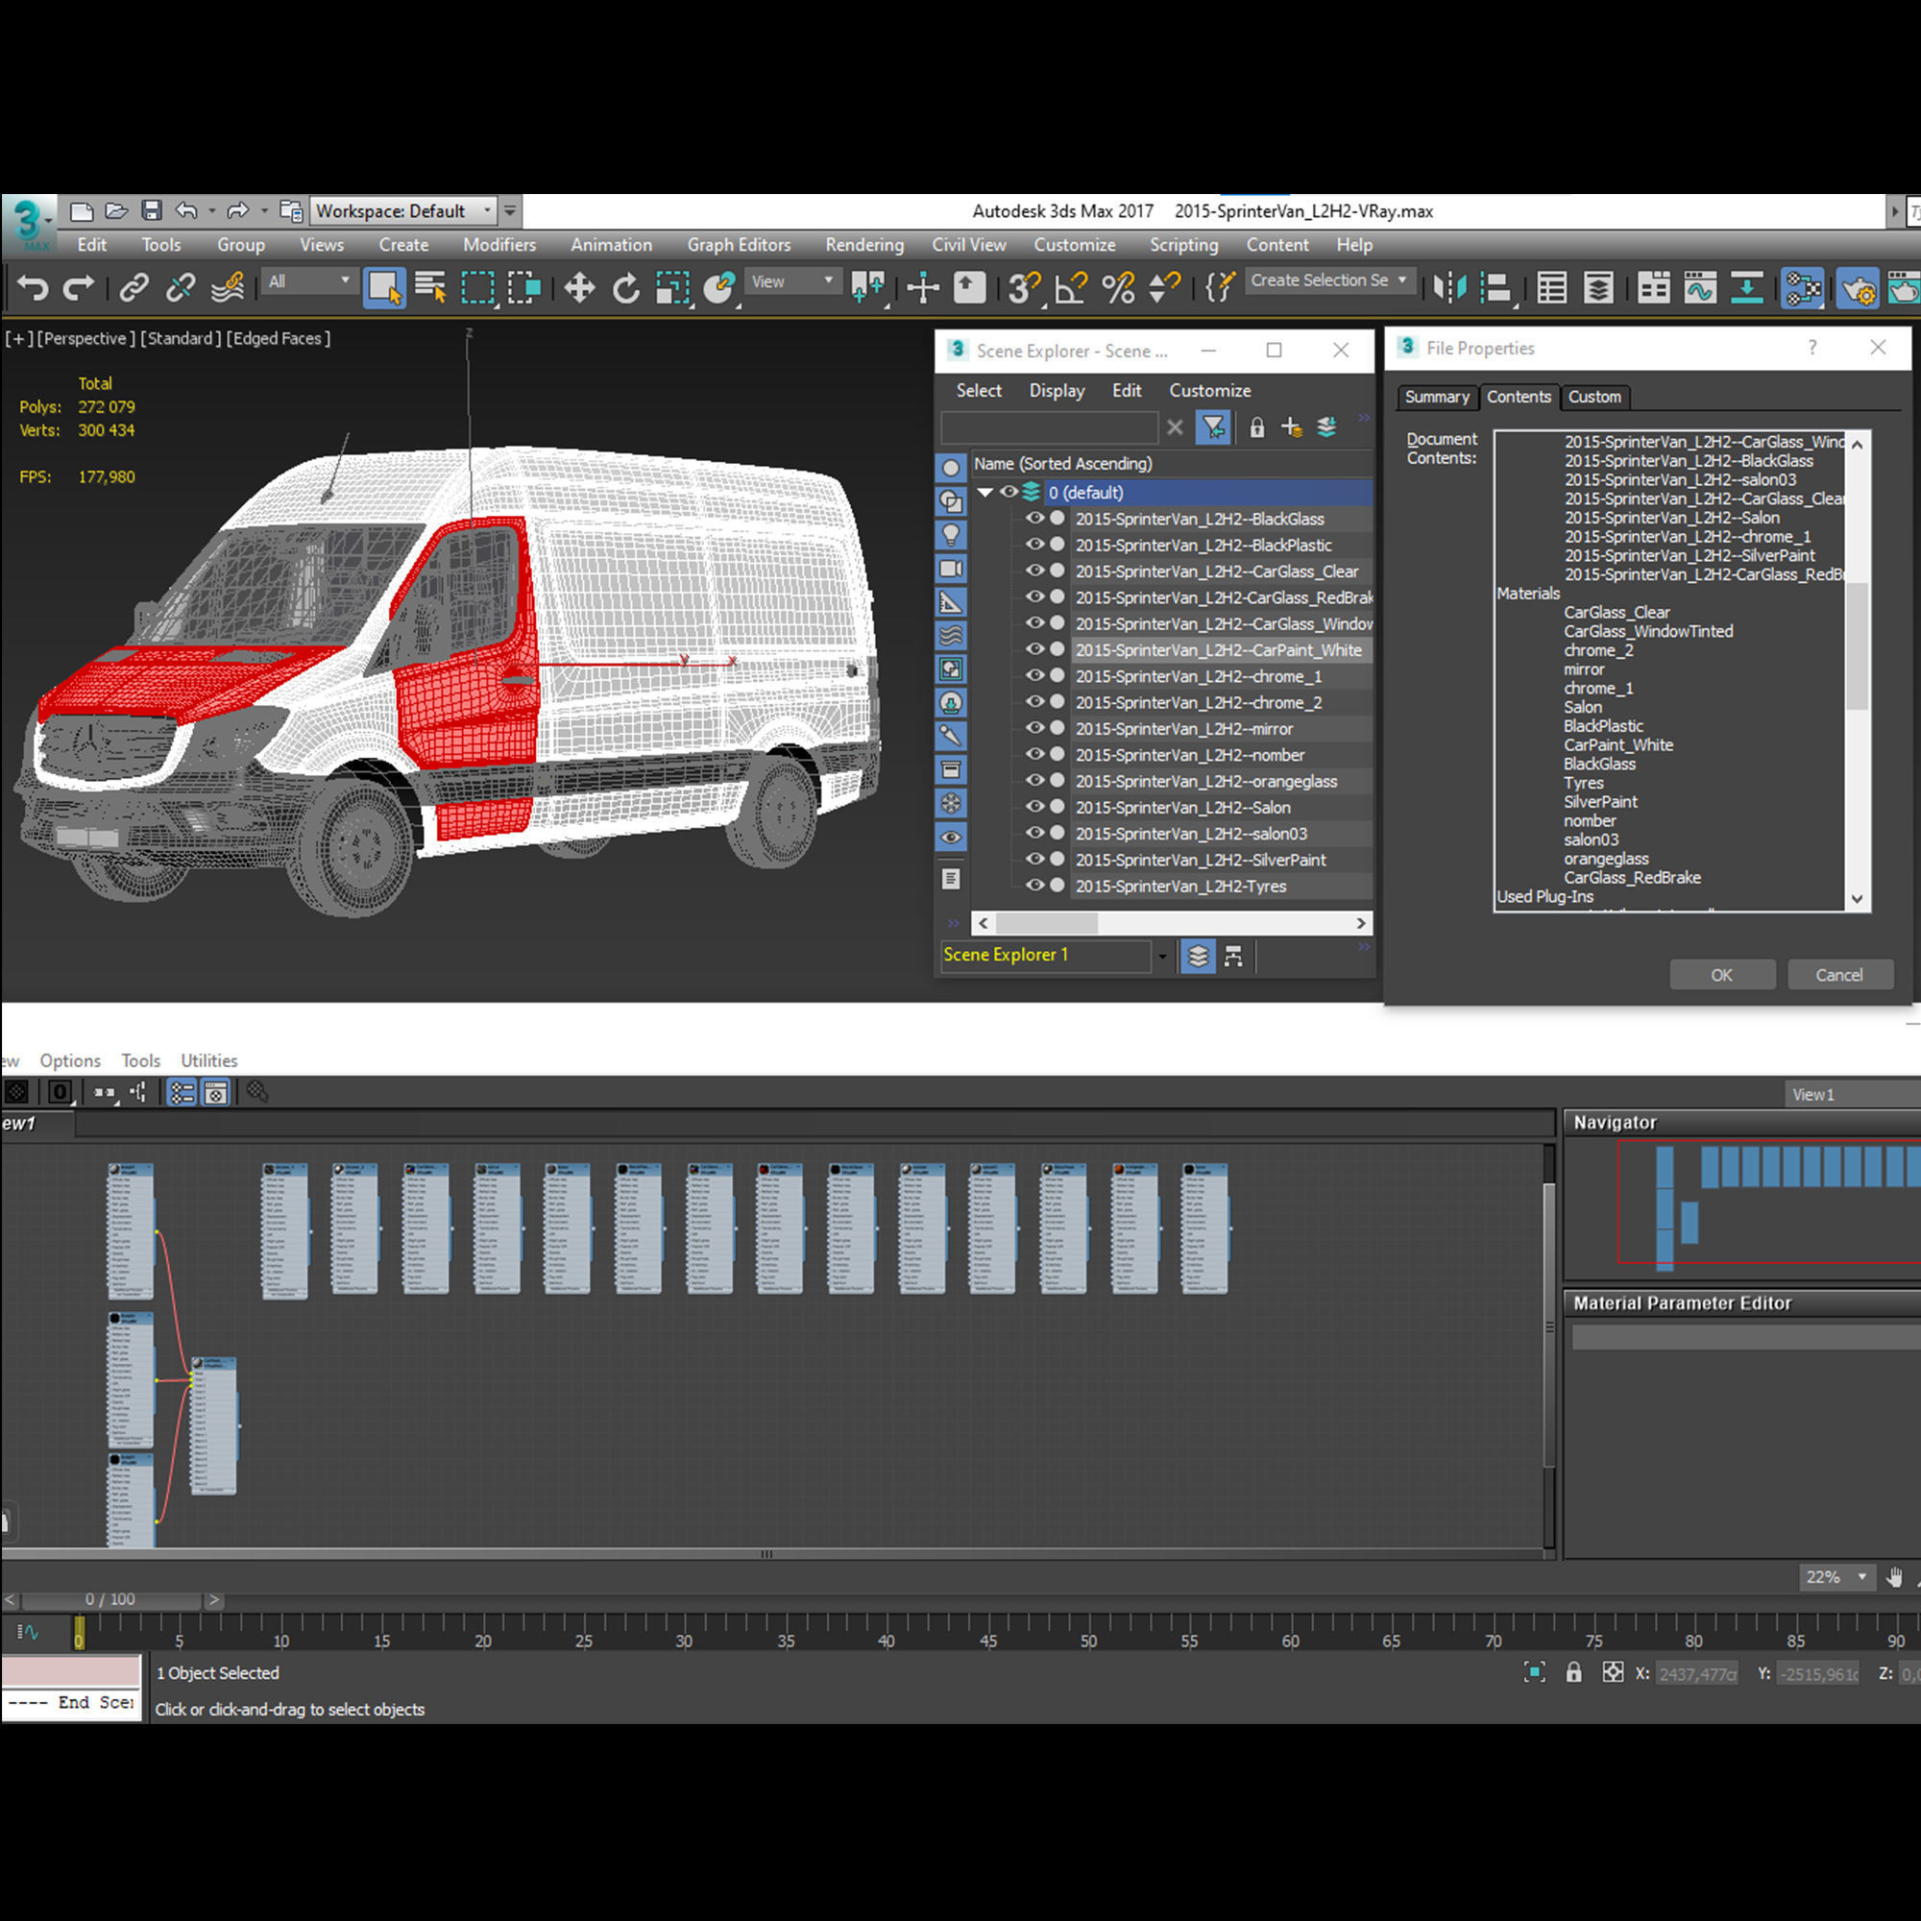Toggle the Angle Snap icon

click(1071, 288)
